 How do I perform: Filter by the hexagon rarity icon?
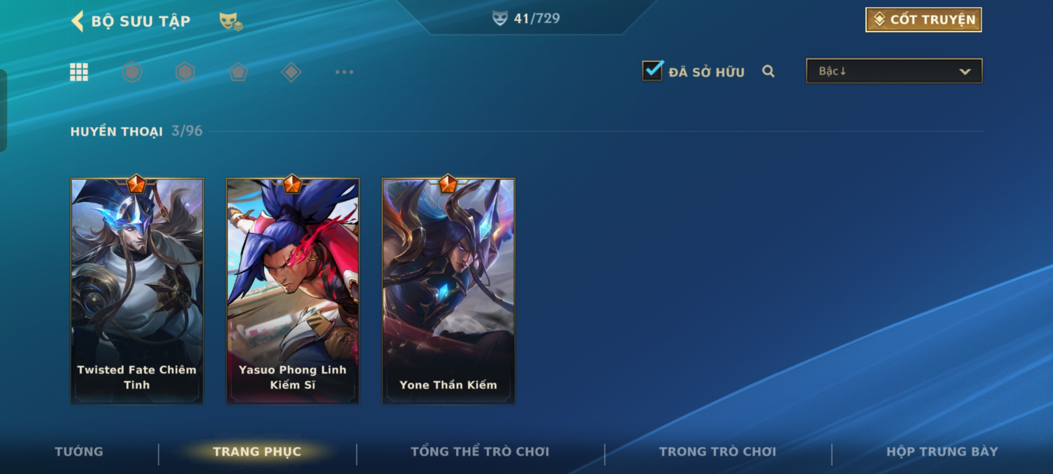[x=185, y=72]
